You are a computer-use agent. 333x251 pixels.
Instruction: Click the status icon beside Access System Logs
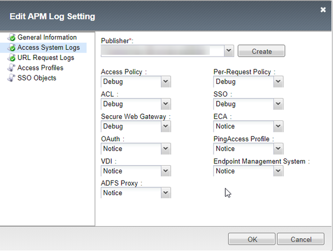click(11, 48)
